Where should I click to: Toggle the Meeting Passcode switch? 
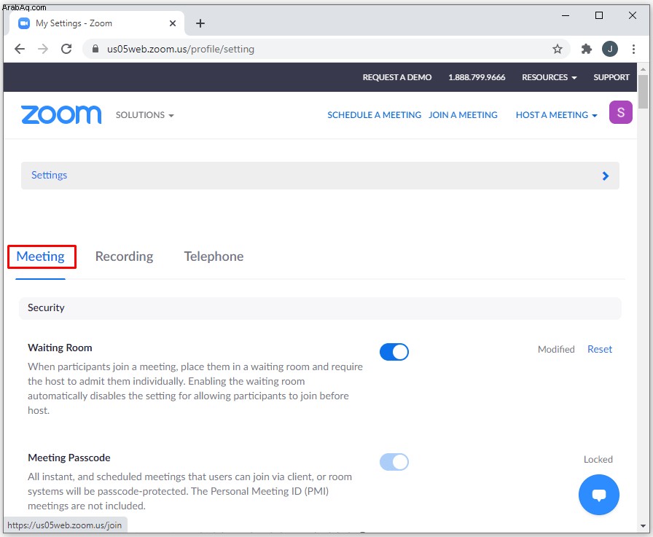pos(394,462)
